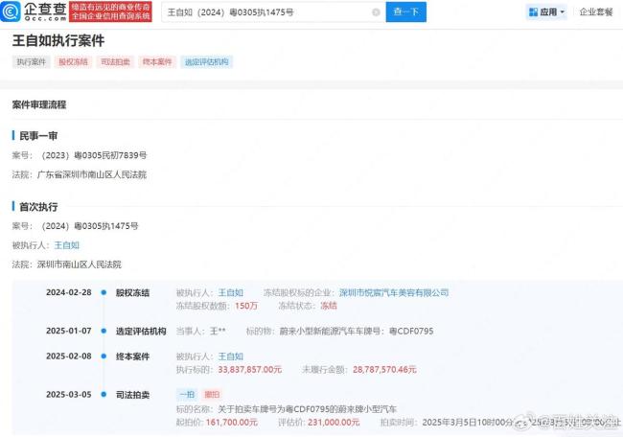This screenshot has width=623, height=437.
Task: Click the 选定评估机构 timeline event label
Action: [x=141, y=332]
